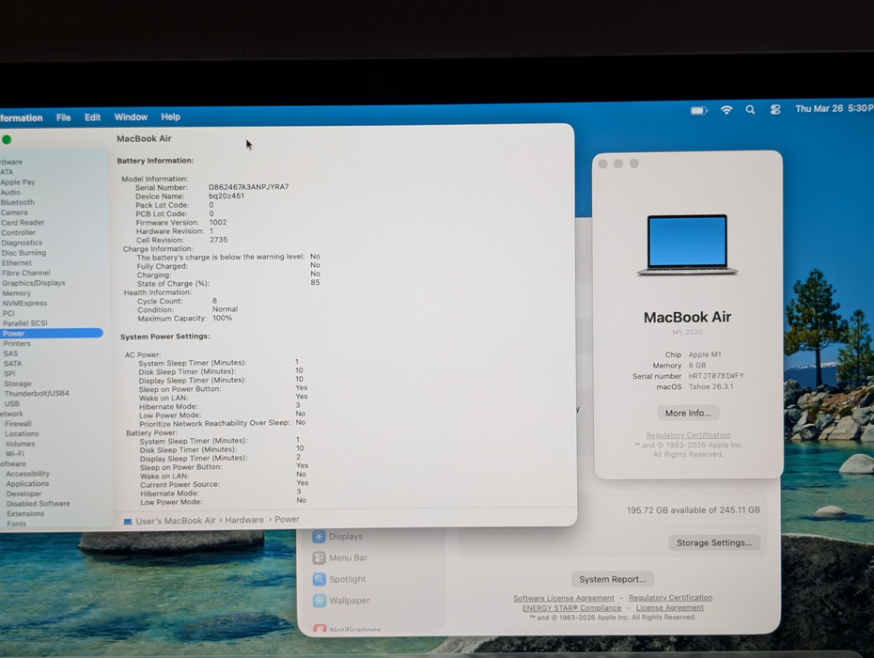Select Audio in the sidebar
874x658 pixels.
pos(10,193)
